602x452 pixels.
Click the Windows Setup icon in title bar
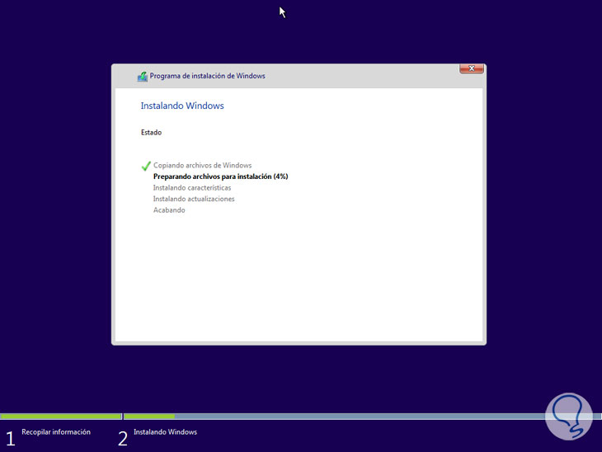pos(143,77)
